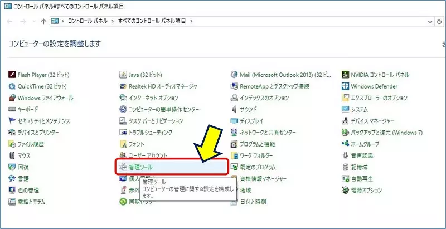This screenshot has height=229, width=446.
Task: Click the QuickTime icon
Action: pos(12,86)
